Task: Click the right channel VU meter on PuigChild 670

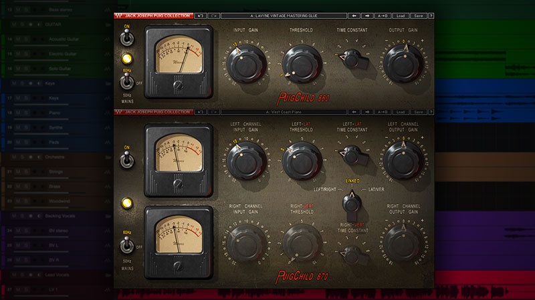Action: pyautogui.click(x=179, y=235)
